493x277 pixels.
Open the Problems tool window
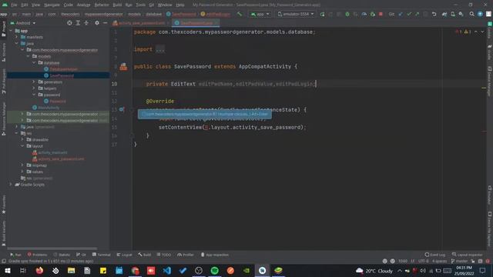point(37,255)
